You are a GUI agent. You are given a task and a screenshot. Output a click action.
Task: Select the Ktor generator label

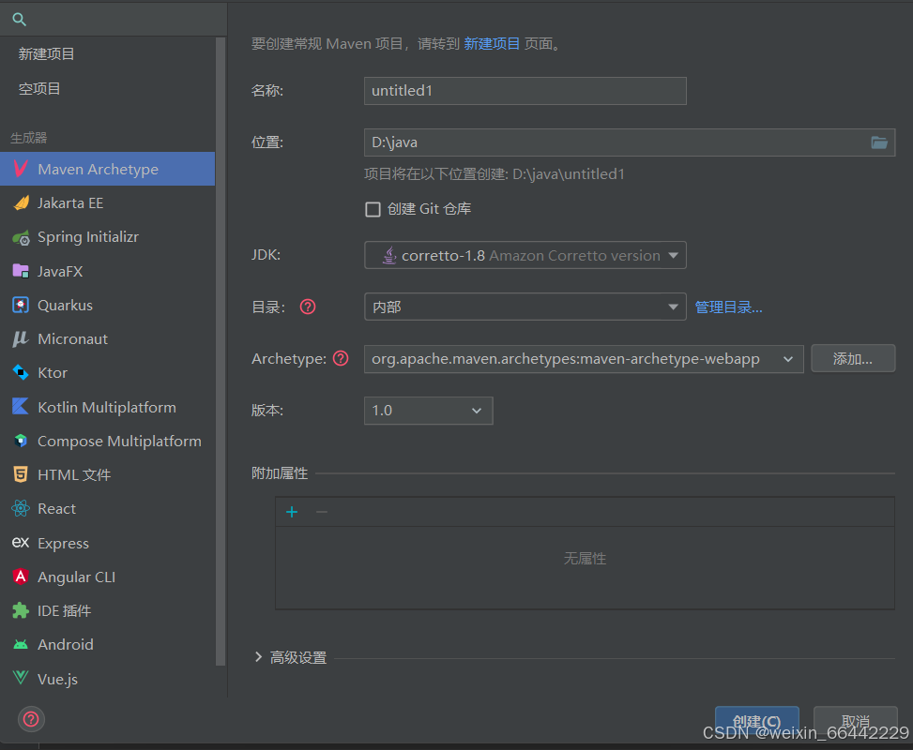pyautogui.click(x=53, y=373)
